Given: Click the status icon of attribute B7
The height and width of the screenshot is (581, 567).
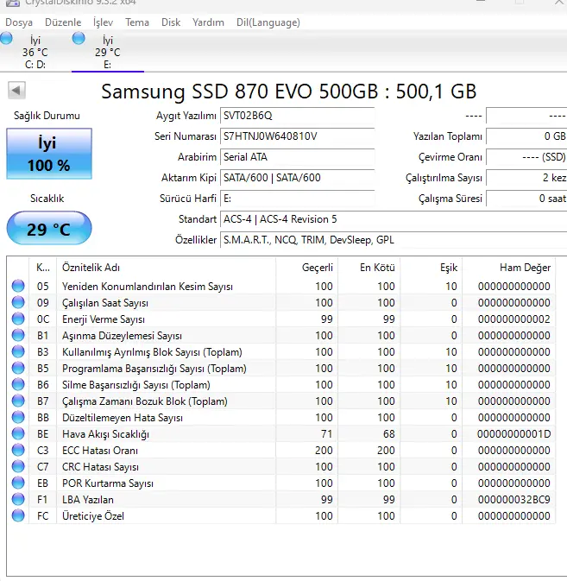Looking at the screenshot, I should (18, 401).
